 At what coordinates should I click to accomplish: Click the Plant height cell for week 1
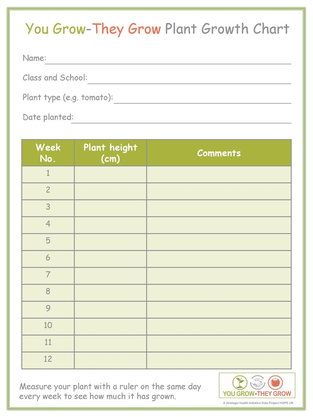(x=110, y=174)
